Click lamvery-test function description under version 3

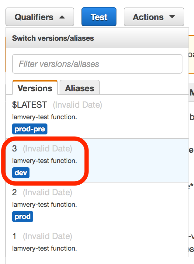[44, 161]
